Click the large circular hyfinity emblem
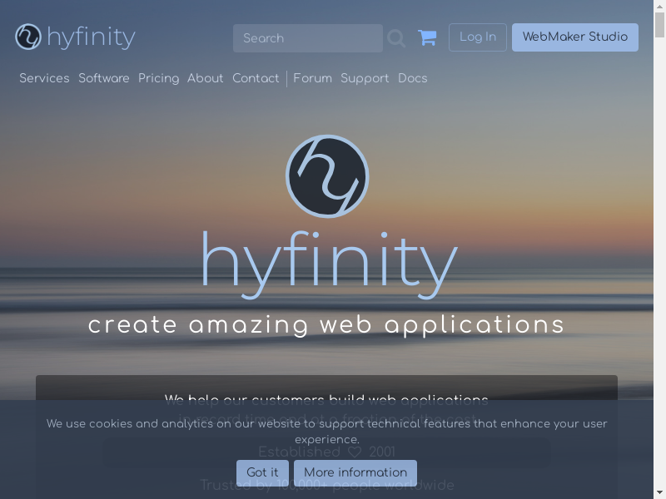Viewport: 666px width, 499px height. coord(327,176)
